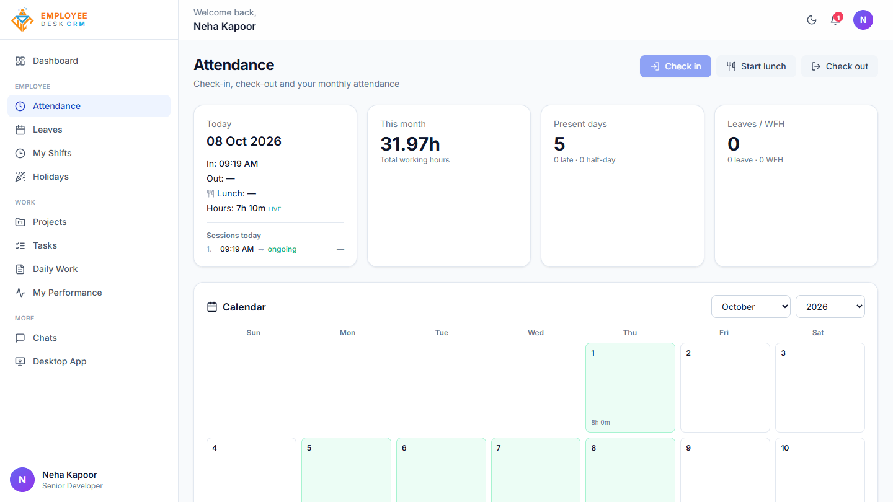Click calendar day 7
Screen dimensions: 893x502
(x=536, y=470)
